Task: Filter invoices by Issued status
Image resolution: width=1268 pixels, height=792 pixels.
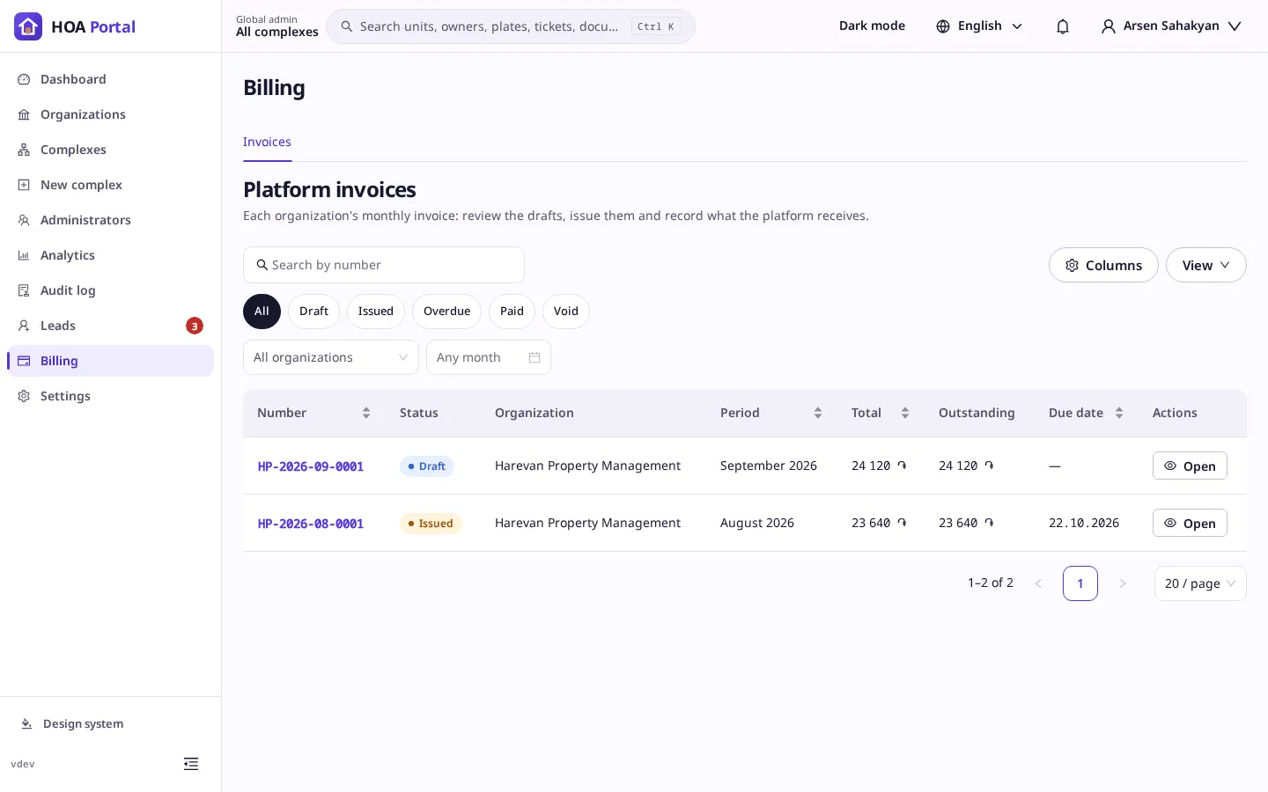Action: [376, 312]
